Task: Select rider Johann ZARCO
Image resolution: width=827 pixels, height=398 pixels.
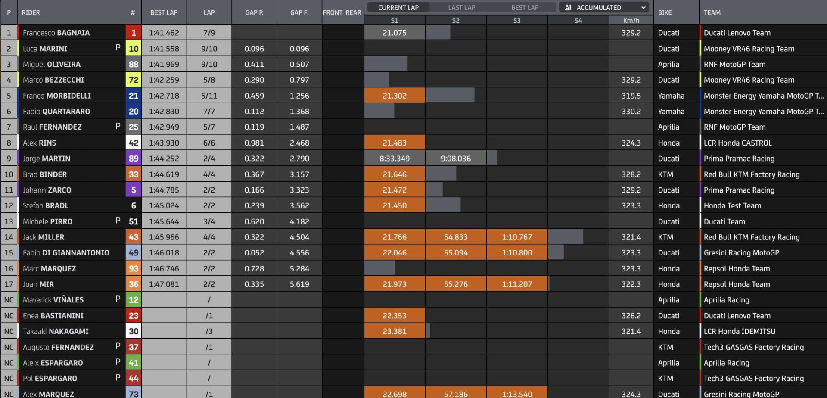Action: (47, 190)
